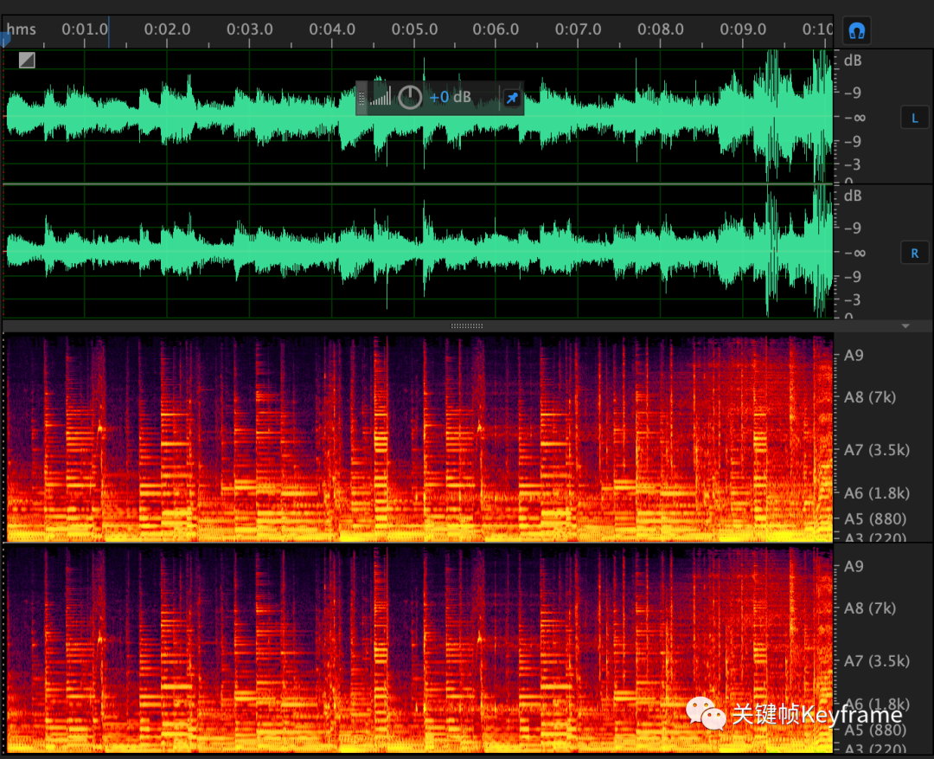Click the hms time format label
The image size is (934, 759).
(x=22, y=29)
